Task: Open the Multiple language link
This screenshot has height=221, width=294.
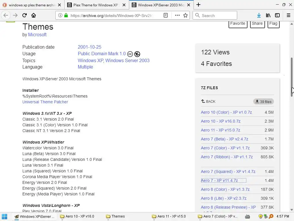Action: point(85,67)
